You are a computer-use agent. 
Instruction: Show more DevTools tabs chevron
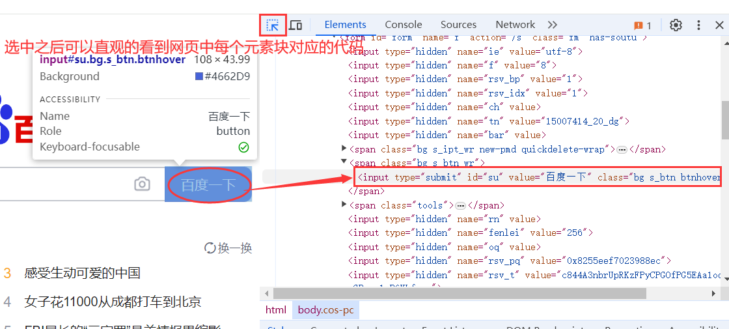click(x=552, y=25)
